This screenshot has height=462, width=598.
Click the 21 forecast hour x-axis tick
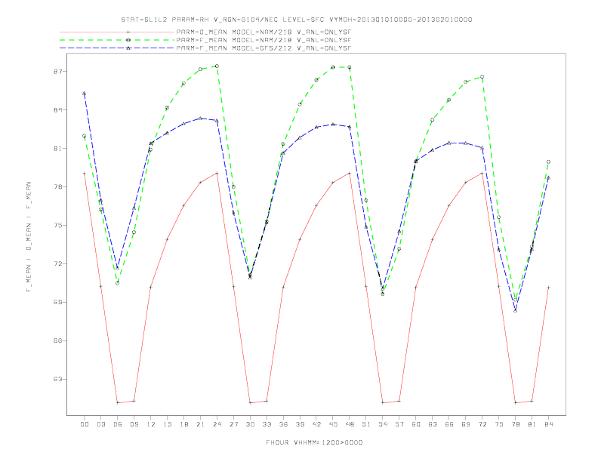tap(200, 424)
